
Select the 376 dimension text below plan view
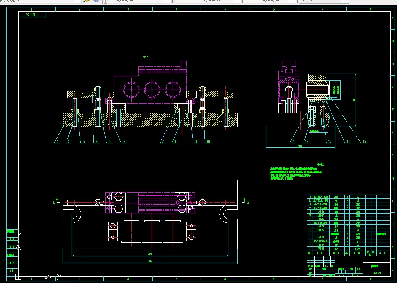(150, 262)
